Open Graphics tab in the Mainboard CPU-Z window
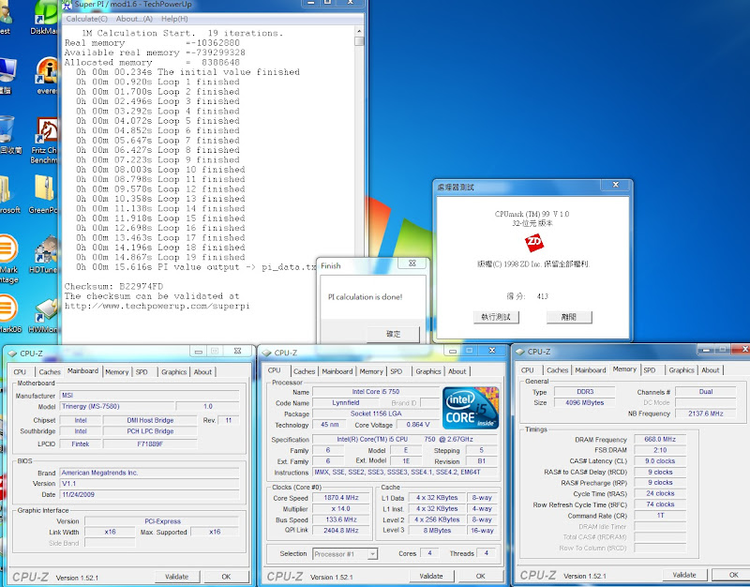The height and width of the screenshot is (587, 750). (x=173, y=371)
